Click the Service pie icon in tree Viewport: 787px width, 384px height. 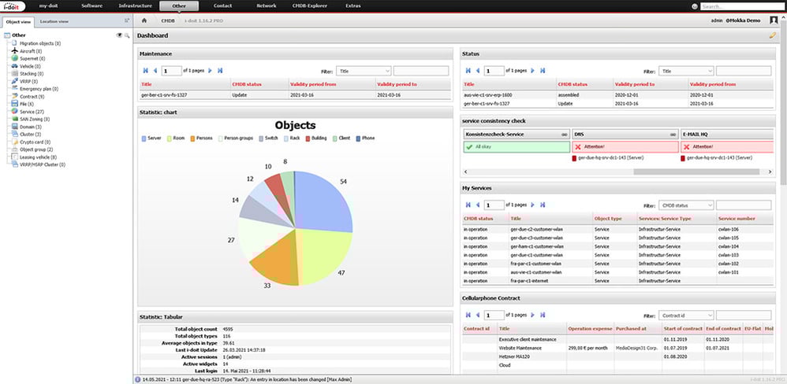coord(15,111)
